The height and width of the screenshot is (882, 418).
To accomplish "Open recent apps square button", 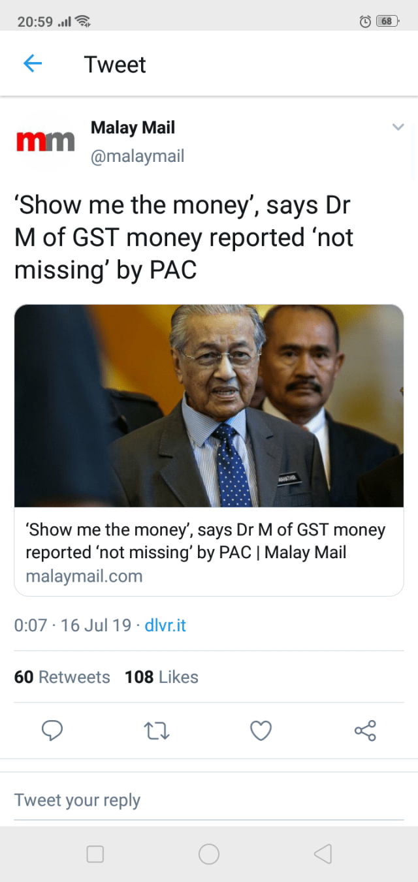I will point(95,854).
